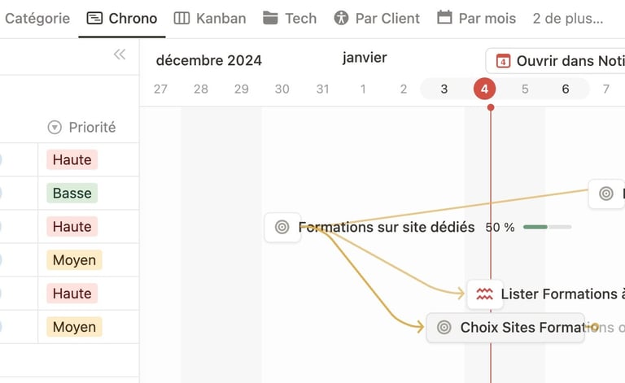Open the Priorité column header menu

tap(81, 128)
